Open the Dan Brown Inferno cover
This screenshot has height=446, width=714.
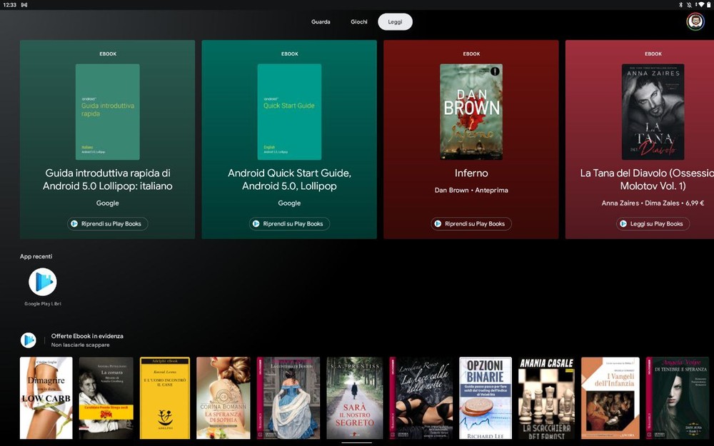pos(471,112)
